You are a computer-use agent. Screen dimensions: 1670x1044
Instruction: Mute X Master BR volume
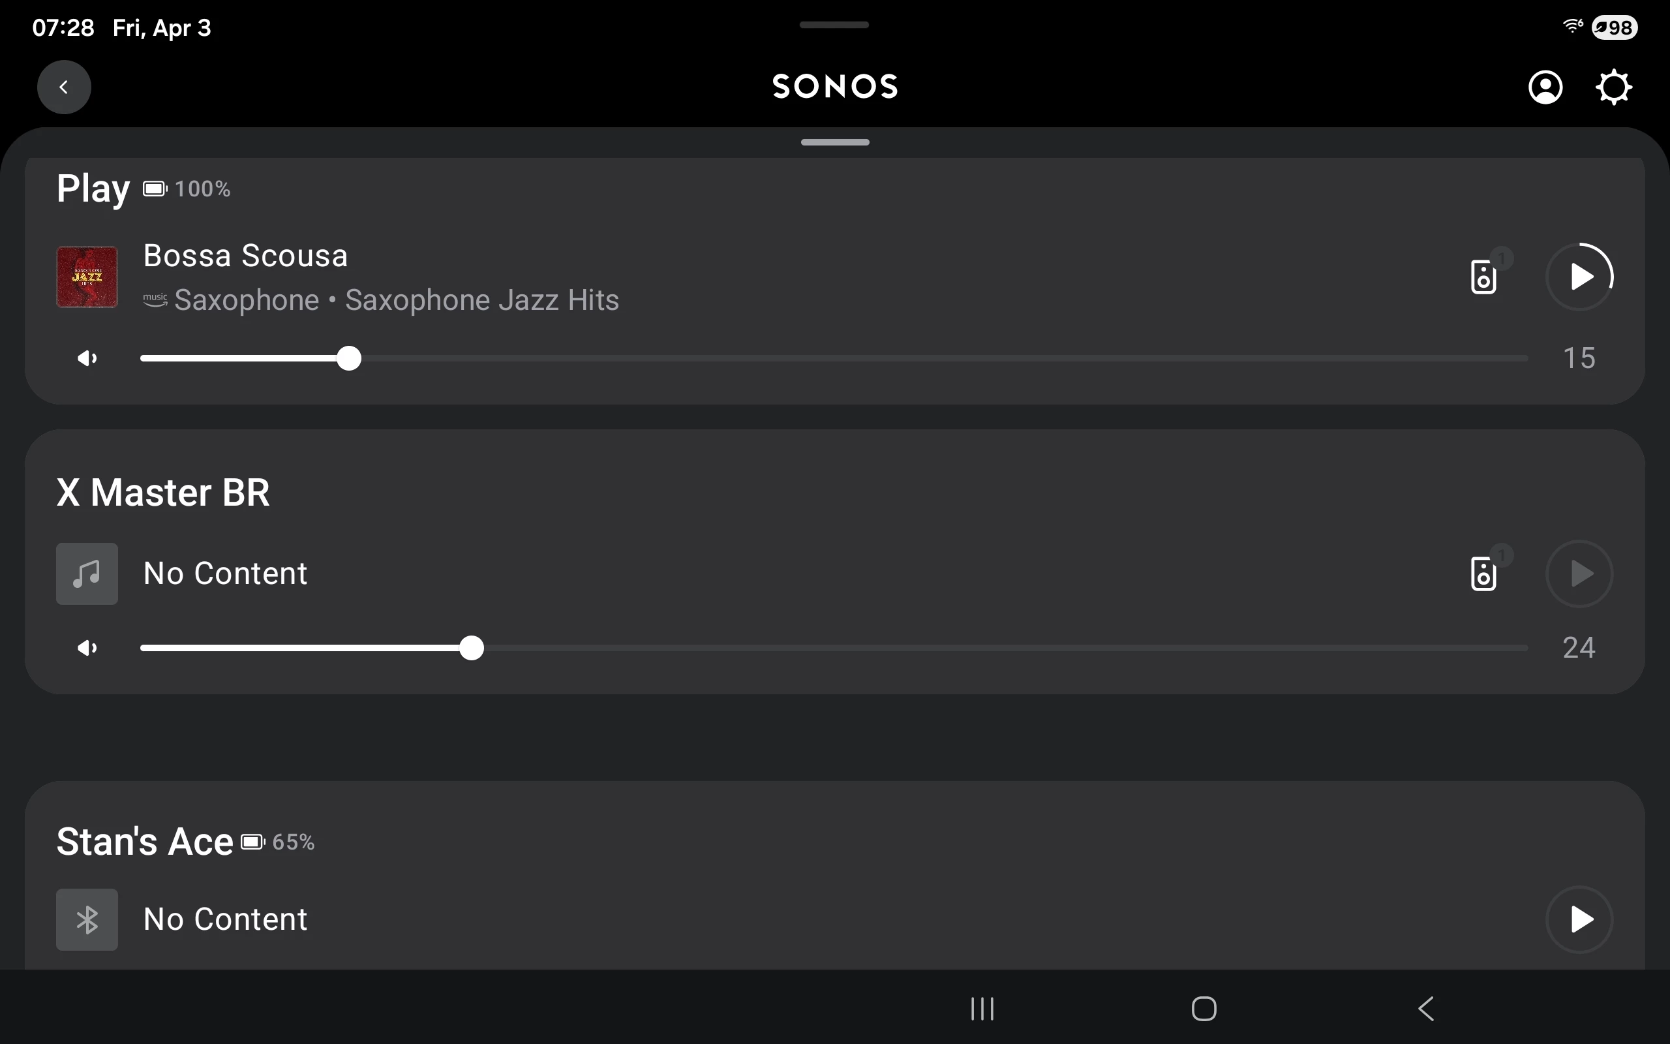[87, 648]
